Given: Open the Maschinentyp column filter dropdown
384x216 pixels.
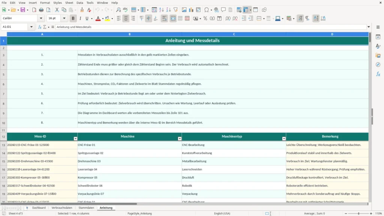Looking at the screenshot, I should (x=284, y=139).
